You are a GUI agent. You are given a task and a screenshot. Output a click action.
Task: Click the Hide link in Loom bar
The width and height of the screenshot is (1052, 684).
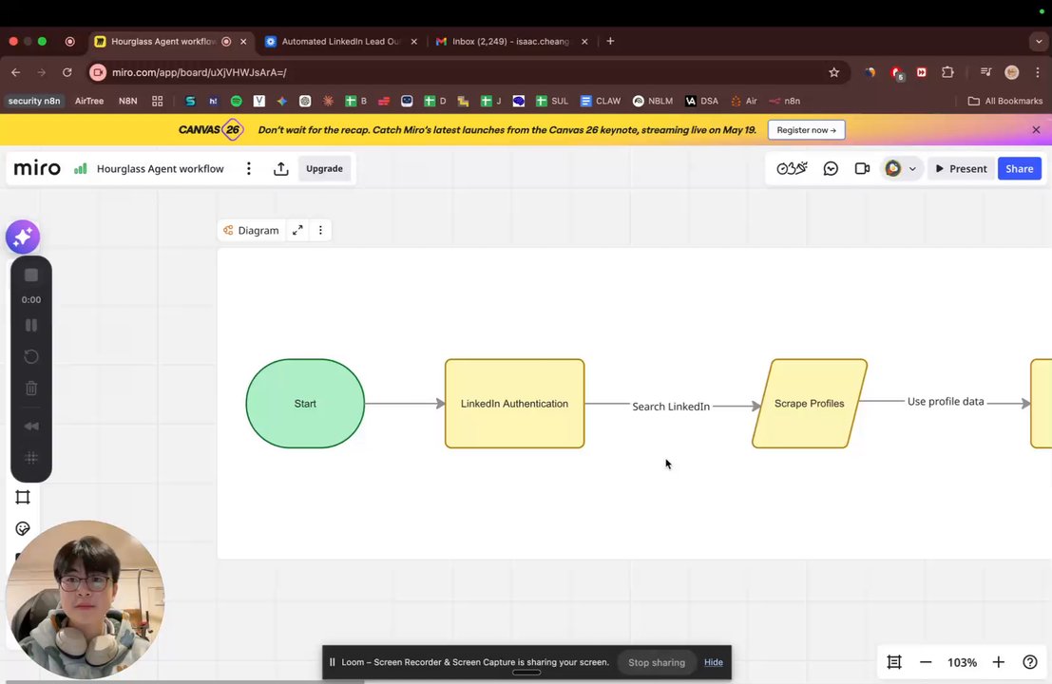point(713,662)
